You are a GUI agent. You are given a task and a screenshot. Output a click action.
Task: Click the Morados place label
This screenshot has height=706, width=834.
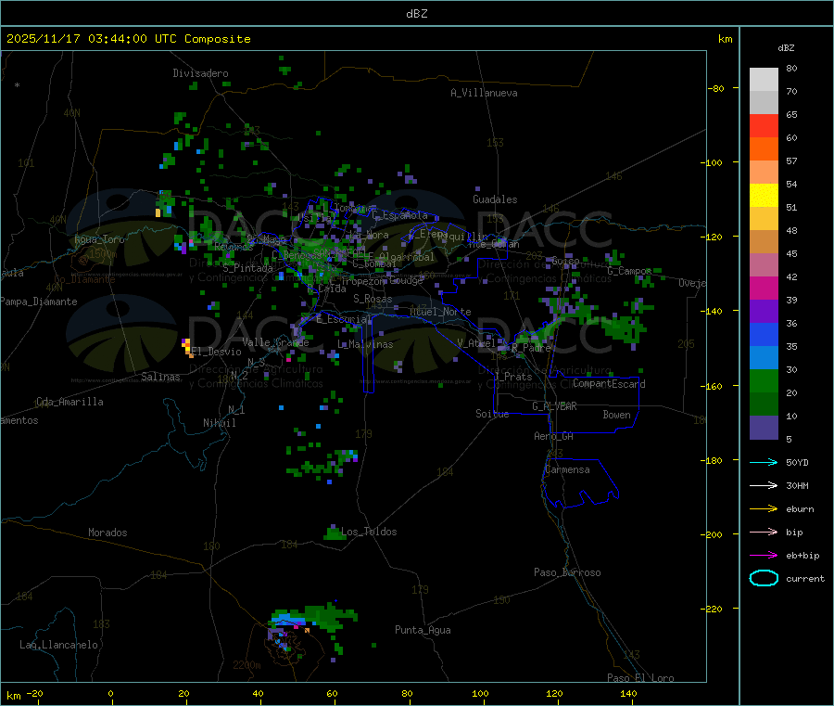pyautogui.click(x=107, y=533)
